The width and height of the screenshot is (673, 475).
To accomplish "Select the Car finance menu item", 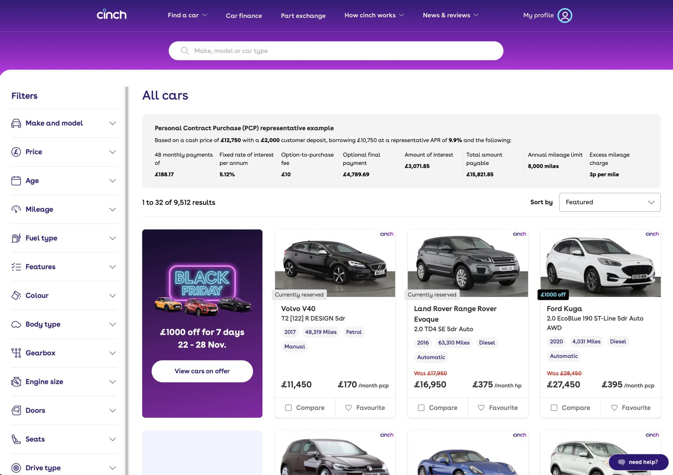I will pos(244,15).
